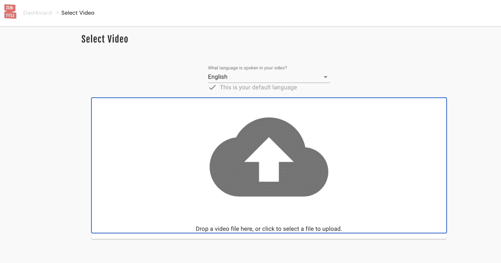Click the cloud upload icon
Viewport: 501px width, 263px height.
click(269, 157)
